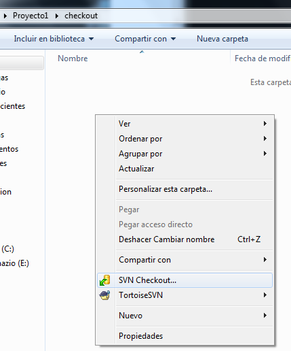Select Deshacer Cambiar nombre

tap(185, 239)
